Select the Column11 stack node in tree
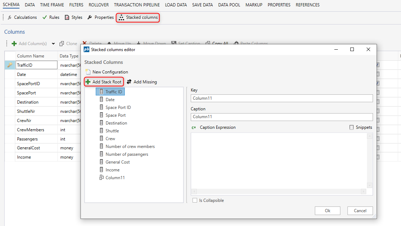Screen dimensions: 401x226 115,178
